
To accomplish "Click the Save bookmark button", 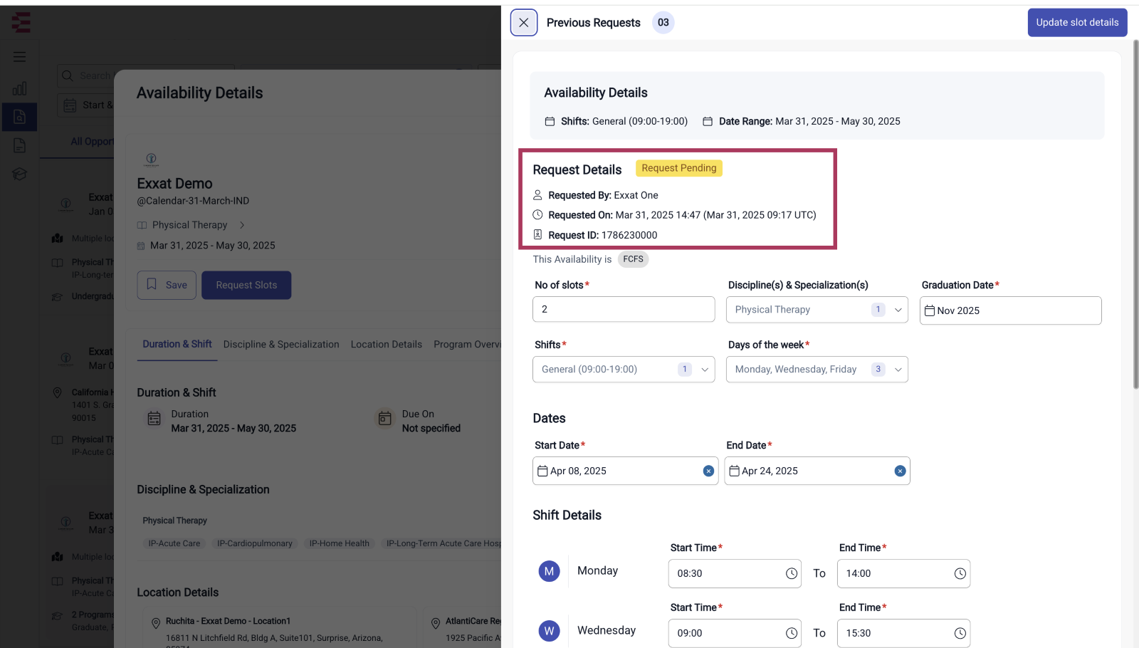I will pyautogui.click(x=167, y=285).
